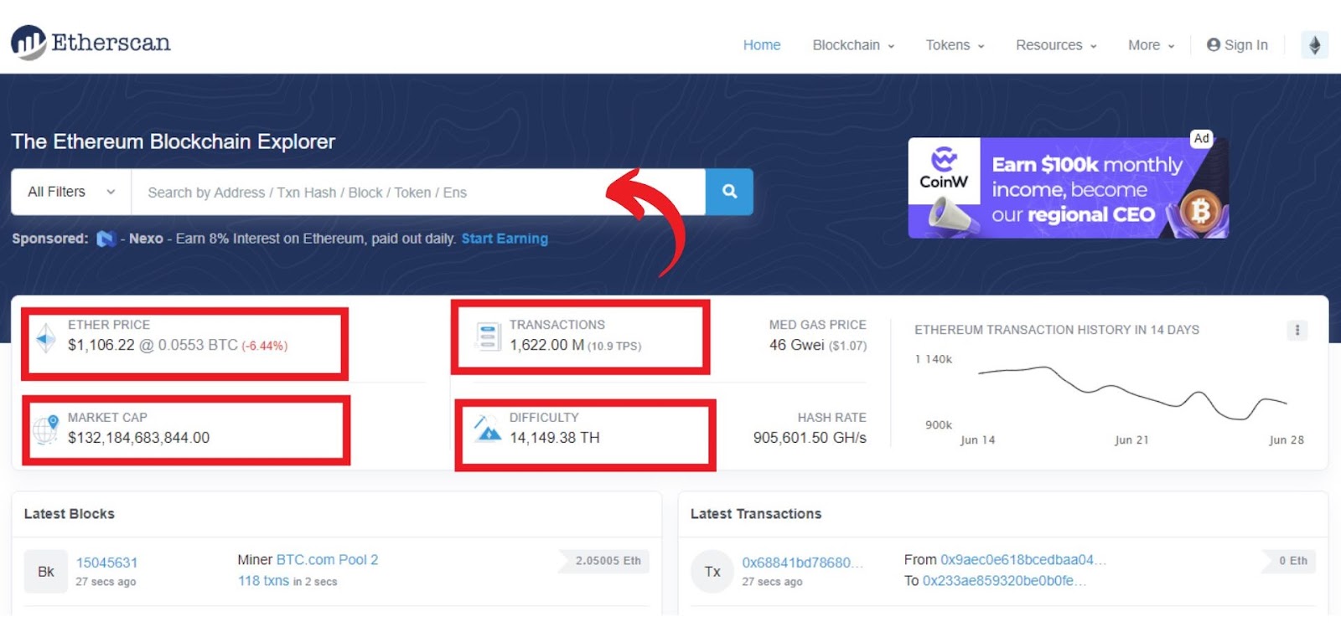Open block 15045631

pos(106,563)
